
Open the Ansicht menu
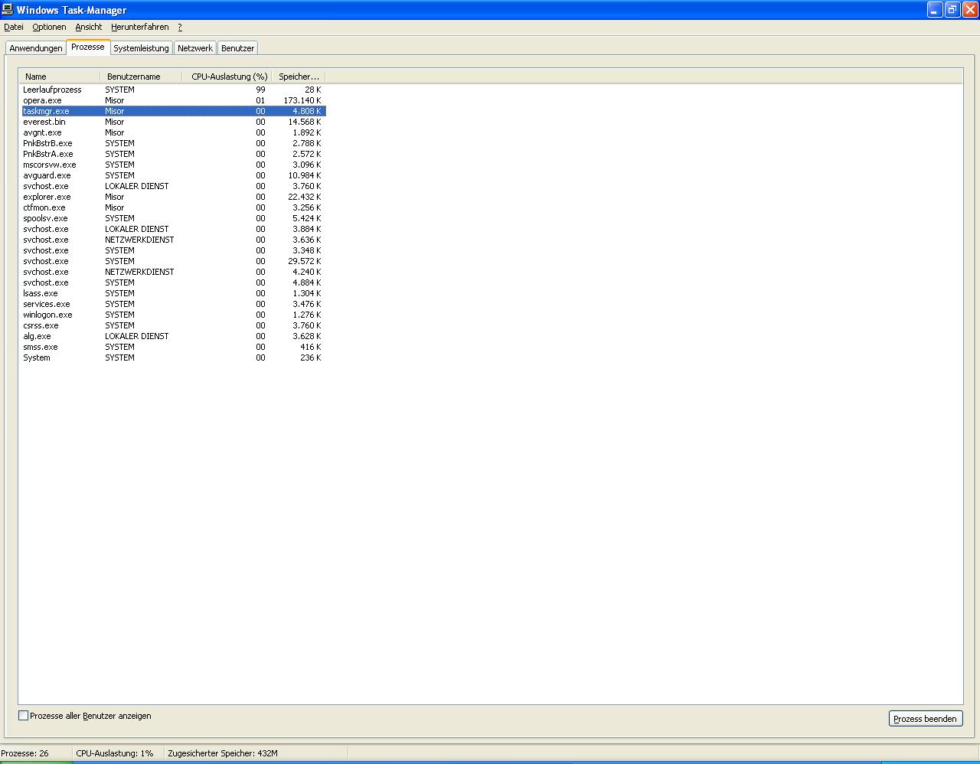[89, 27]
